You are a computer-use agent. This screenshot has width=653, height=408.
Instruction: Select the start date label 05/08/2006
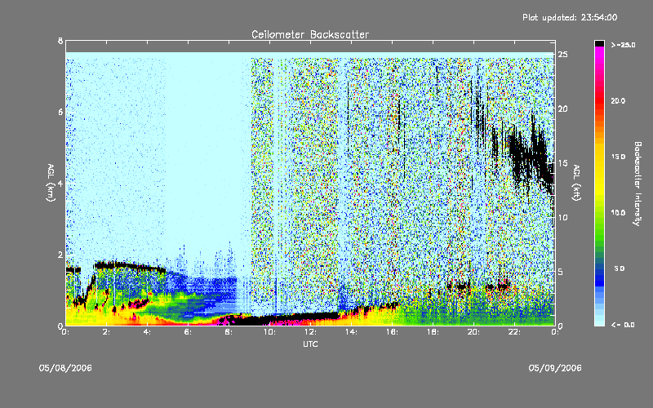tap(65, 368)
